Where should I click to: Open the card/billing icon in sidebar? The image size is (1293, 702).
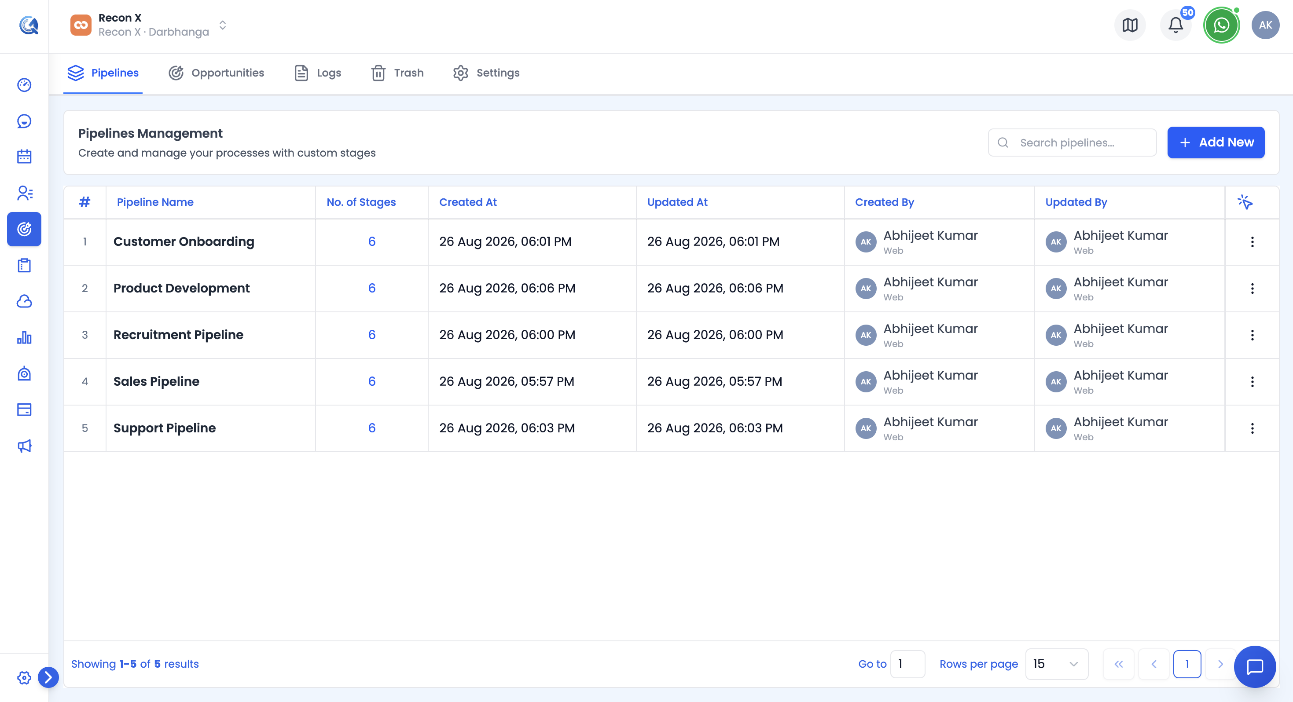(x=24, y=410)
